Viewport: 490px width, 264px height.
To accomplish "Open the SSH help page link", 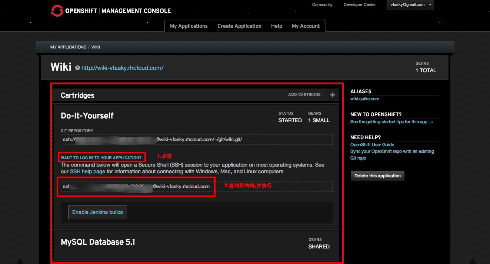I will pos(87,171).
